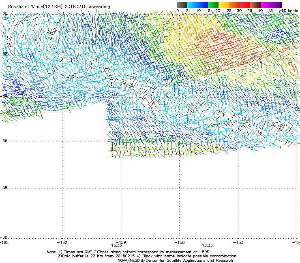
Task: Click the magenta-purple 40-50 knots legend swatch
Action: point(271,5)
